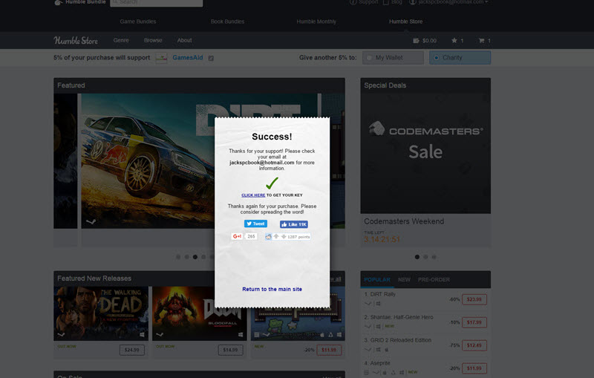Click the $14.99 DOOM price button
The width and height of the screenshot is (594, 378).
(230, 350)
